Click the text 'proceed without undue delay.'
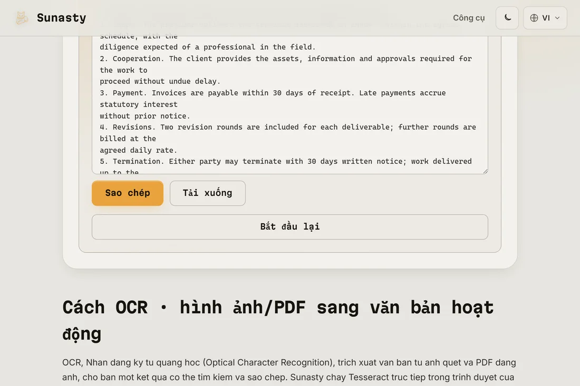 point(160,81)
